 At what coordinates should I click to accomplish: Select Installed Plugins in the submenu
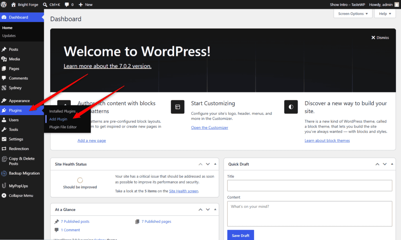coord(62,111)
